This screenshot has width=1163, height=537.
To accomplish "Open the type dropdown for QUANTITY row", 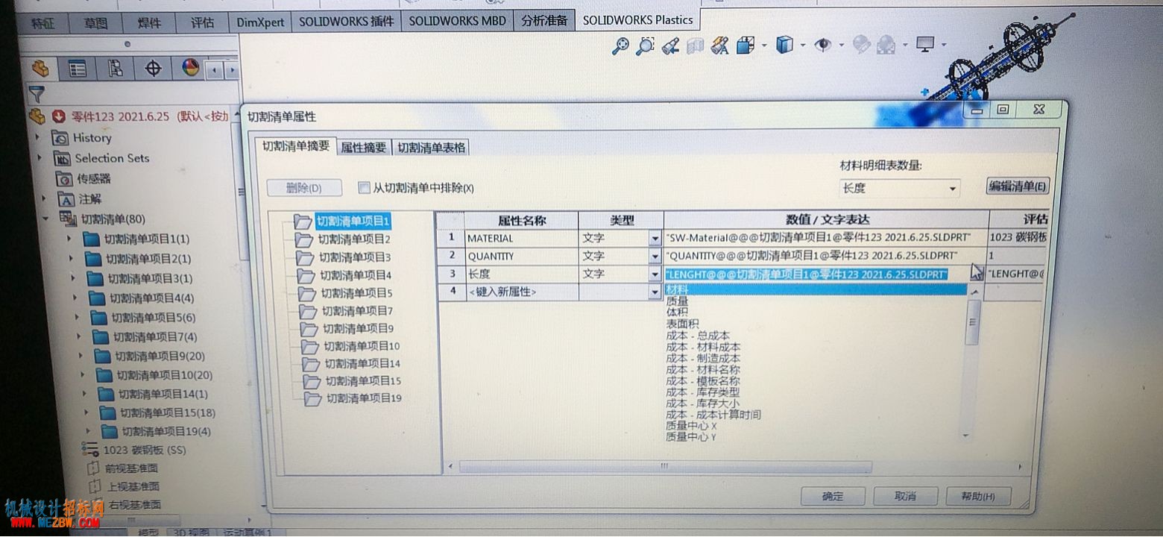I will pos(655,257).
